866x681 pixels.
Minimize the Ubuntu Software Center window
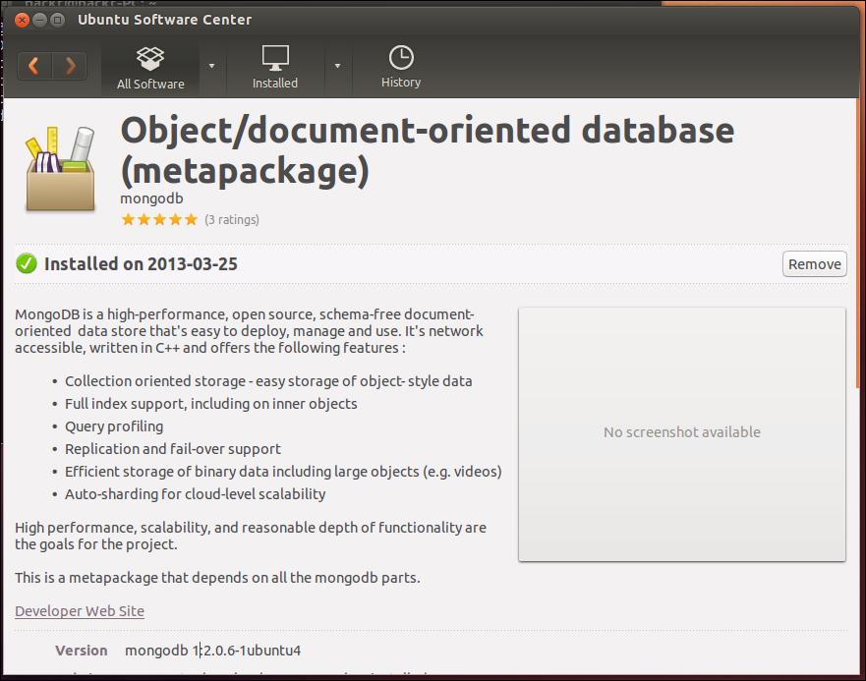point(39,21)
